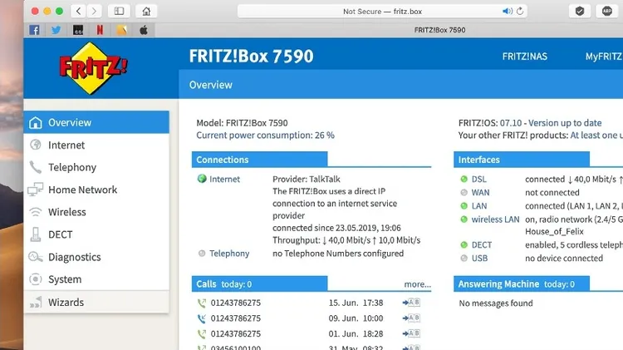Open the Wireless menu
Viewport: 623px width, 350px height.
(x=96, y=212)
